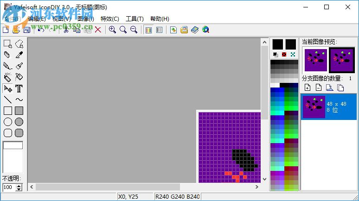Select the hollow rectangle tool
Screen dimensions: 359x201
[x=8, y=111]
